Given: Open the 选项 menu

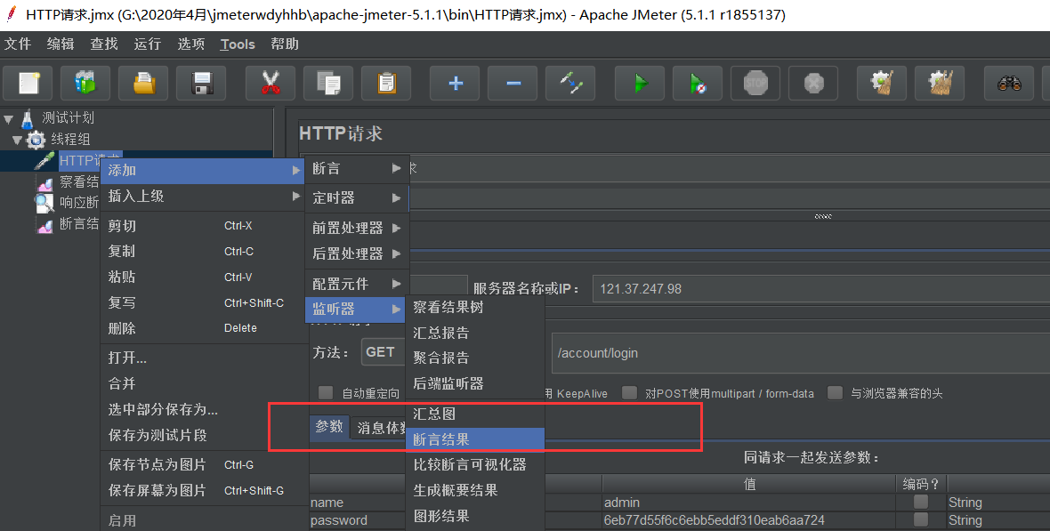Looking at the screenshot, I should coord(190,44).
